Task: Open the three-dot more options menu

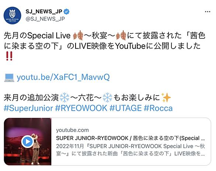Action: (208, 12)
